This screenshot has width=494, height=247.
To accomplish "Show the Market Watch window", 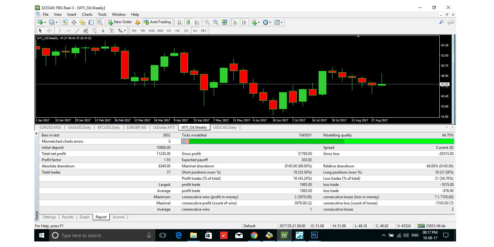I will (x=65, y=22).
